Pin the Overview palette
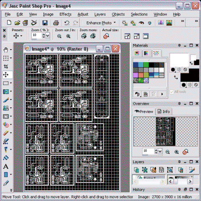Image resolution: width=201 pixels, height=201 pixels. tap(179, 104)
